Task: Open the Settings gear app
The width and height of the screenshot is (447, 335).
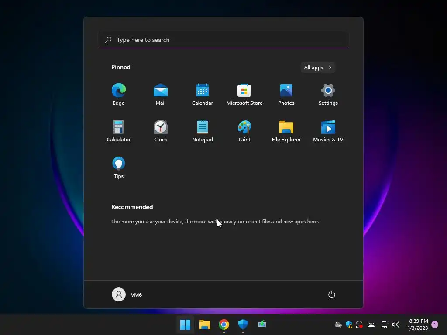Action: [328, 94]
